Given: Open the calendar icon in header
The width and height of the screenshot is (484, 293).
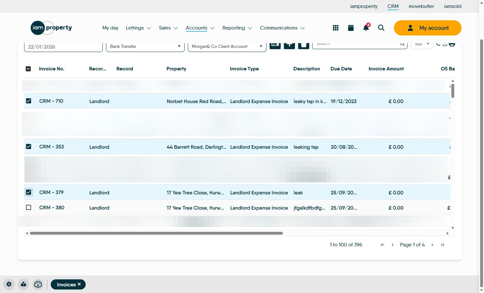Looking at the screenshot, I should click(x=351, y=28).
